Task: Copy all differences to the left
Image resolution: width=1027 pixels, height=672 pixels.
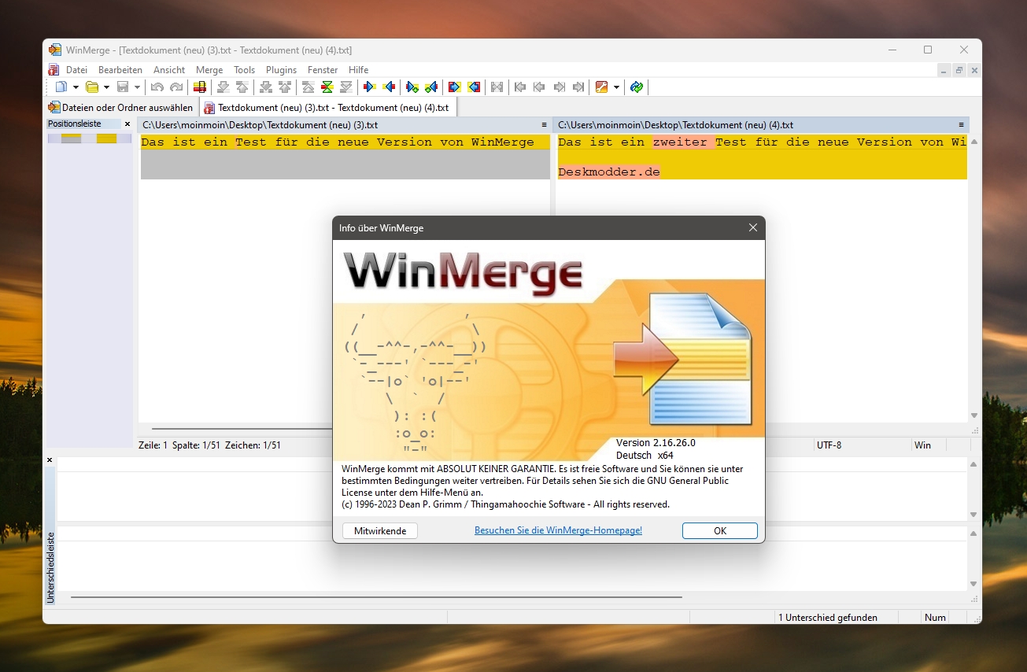Action: 474,87
